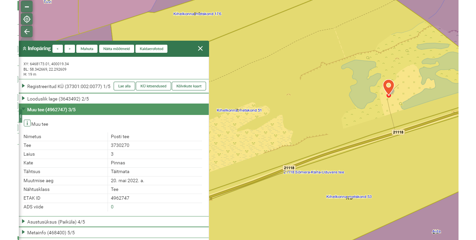Go to previous result with < button
The width and height of the screenshot is (476, 240).
[x=57, y=49]
